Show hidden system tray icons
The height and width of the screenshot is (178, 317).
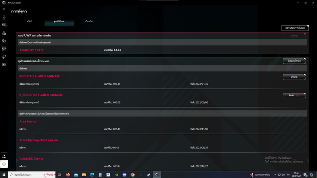point(275,175)
